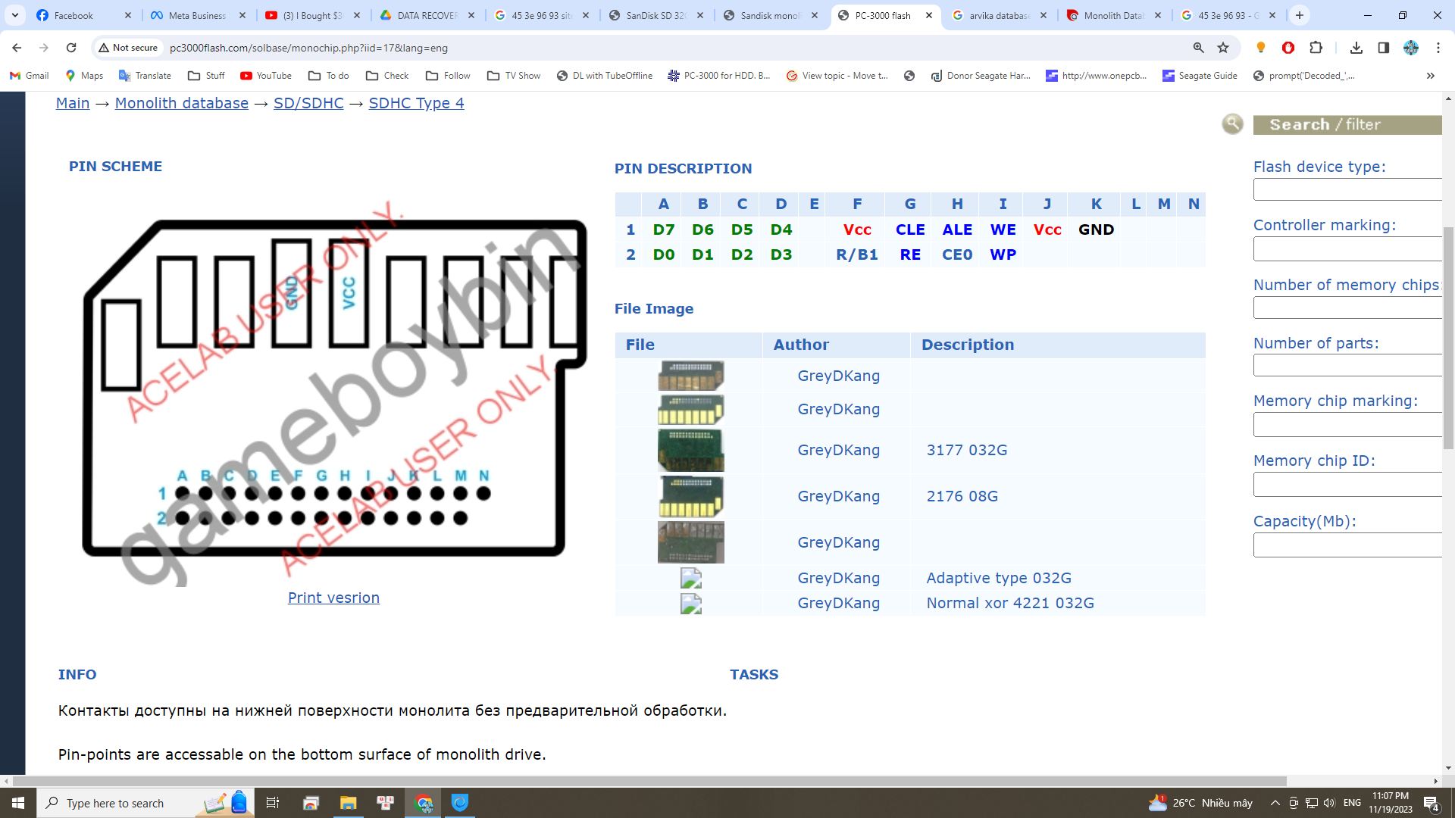Follow the Main breadcrumb link
This screenshot has height=818, width=1455.
click(73, 103)
